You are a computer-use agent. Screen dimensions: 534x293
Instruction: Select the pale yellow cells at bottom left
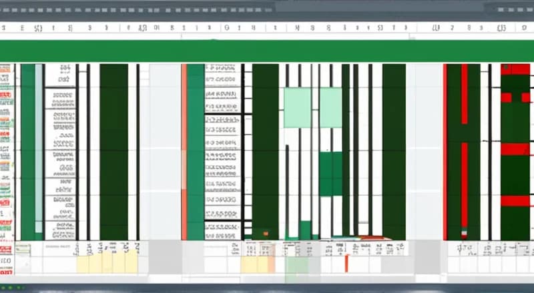click(x=107, y=264)
